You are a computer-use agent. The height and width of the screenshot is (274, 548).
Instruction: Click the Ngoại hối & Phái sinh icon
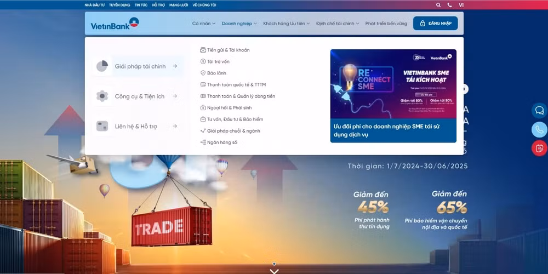[203, 107]
